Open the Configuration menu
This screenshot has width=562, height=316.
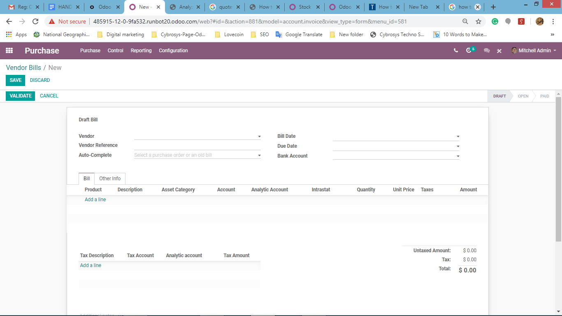pos(173,51)
